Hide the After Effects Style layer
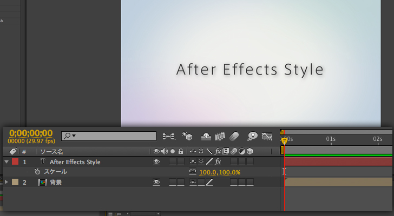The height and width of the screenshot is (216, 394). pyautogui.click(x=156, y=162)
